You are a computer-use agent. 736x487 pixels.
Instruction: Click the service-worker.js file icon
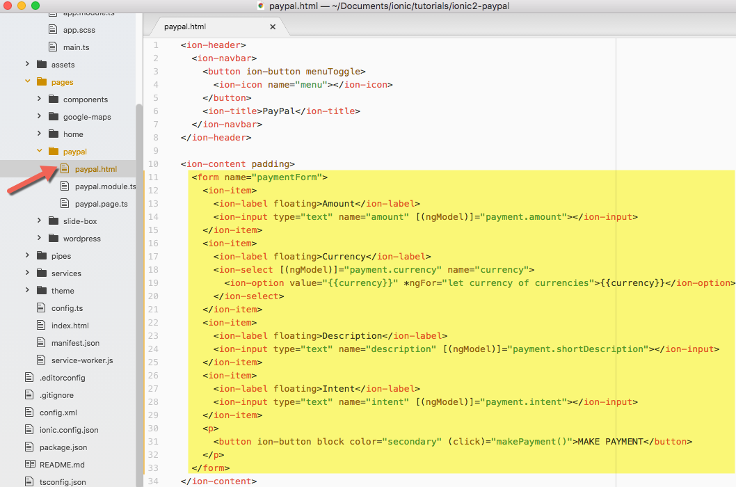[x=41, y=360]
